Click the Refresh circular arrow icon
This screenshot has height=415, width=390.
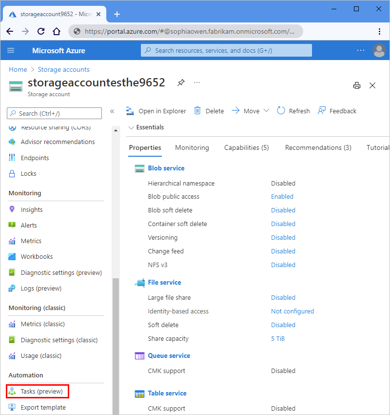pyautogui.click(x=281, y=111)
